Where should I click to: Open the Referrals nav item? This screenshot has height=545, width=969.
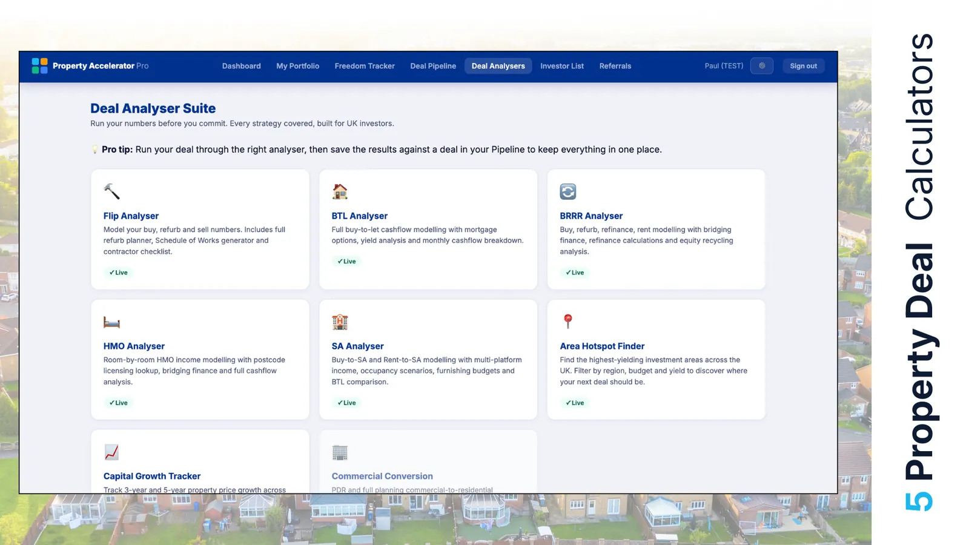615,66
